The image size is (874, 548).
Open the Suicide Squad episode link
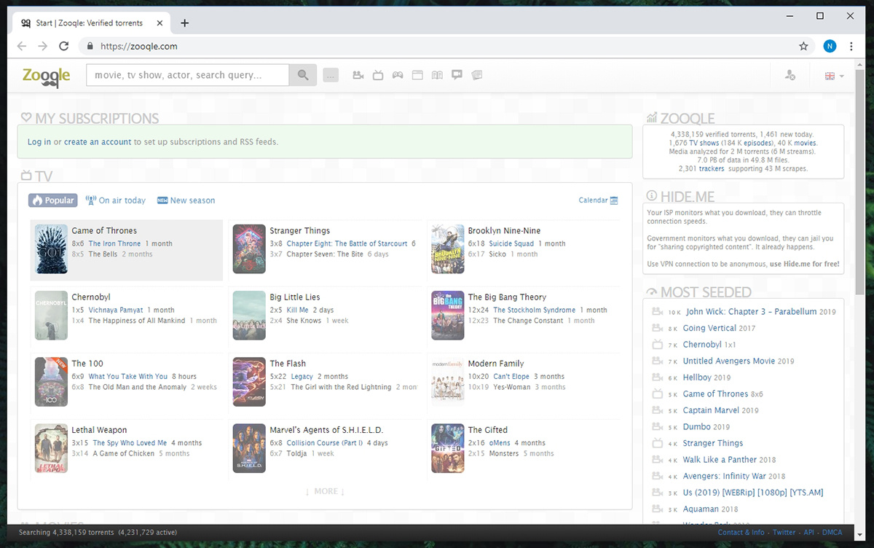tap(511, 243)
